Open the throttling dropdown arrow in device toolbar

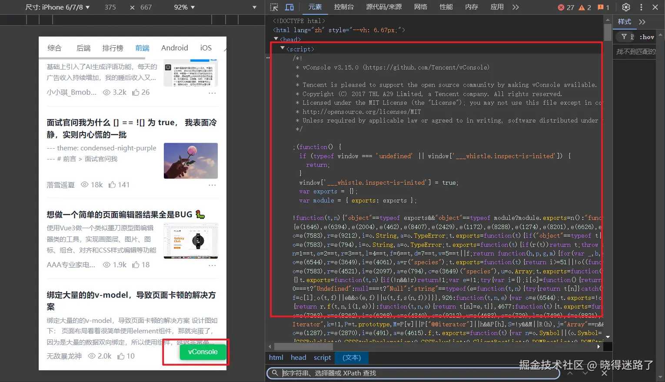tap(255, 7)
